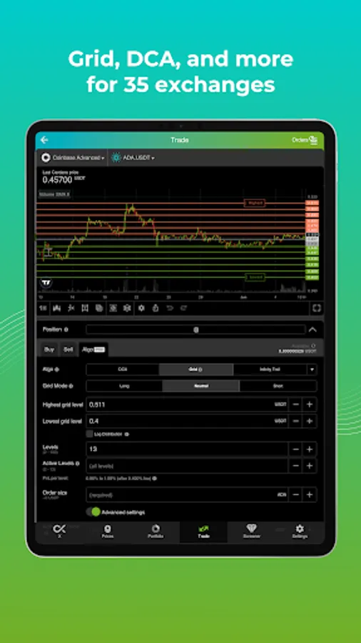The image size is (361, 643).
Task: Open the Trade tab in bottom navigation
Action: (x=203, y=531)
